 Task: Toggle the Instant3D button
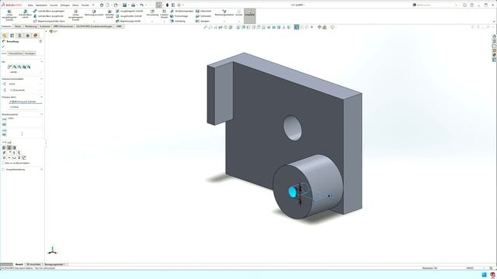coord(250,16)
